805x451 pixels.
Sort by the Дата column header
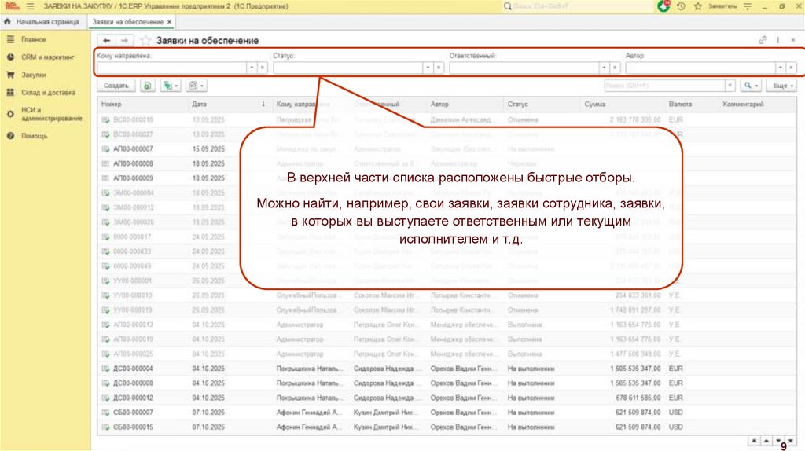click(200, 104)
